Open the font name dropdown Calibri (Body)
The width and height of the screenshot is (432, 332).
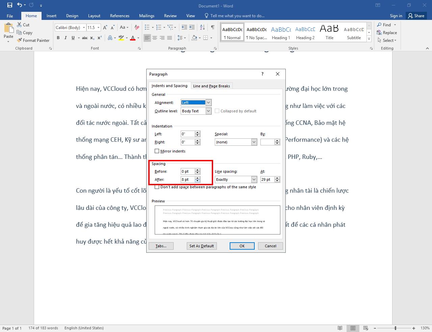tap(84, 27)
